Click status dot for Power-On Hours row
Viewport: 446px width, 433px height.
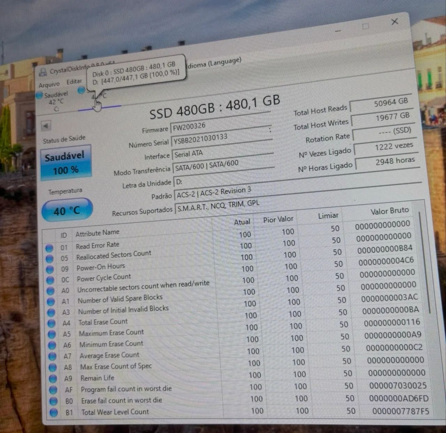[50, 269]
